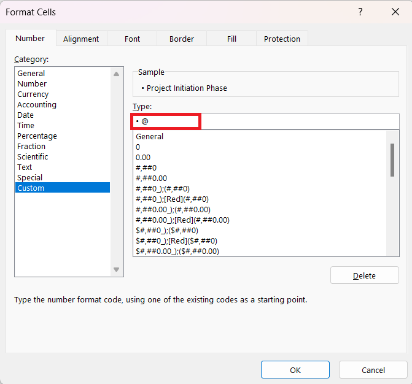The height and width of the screenshot is (384, 412).
Task: Click the Type list scrollbar thumb
Action: click(392, 160)
